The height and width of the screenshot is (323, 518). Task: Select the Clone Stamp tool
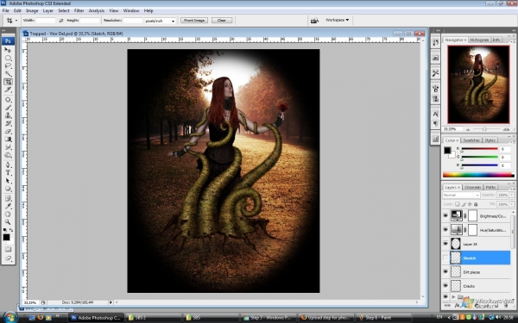click(8, 115)
